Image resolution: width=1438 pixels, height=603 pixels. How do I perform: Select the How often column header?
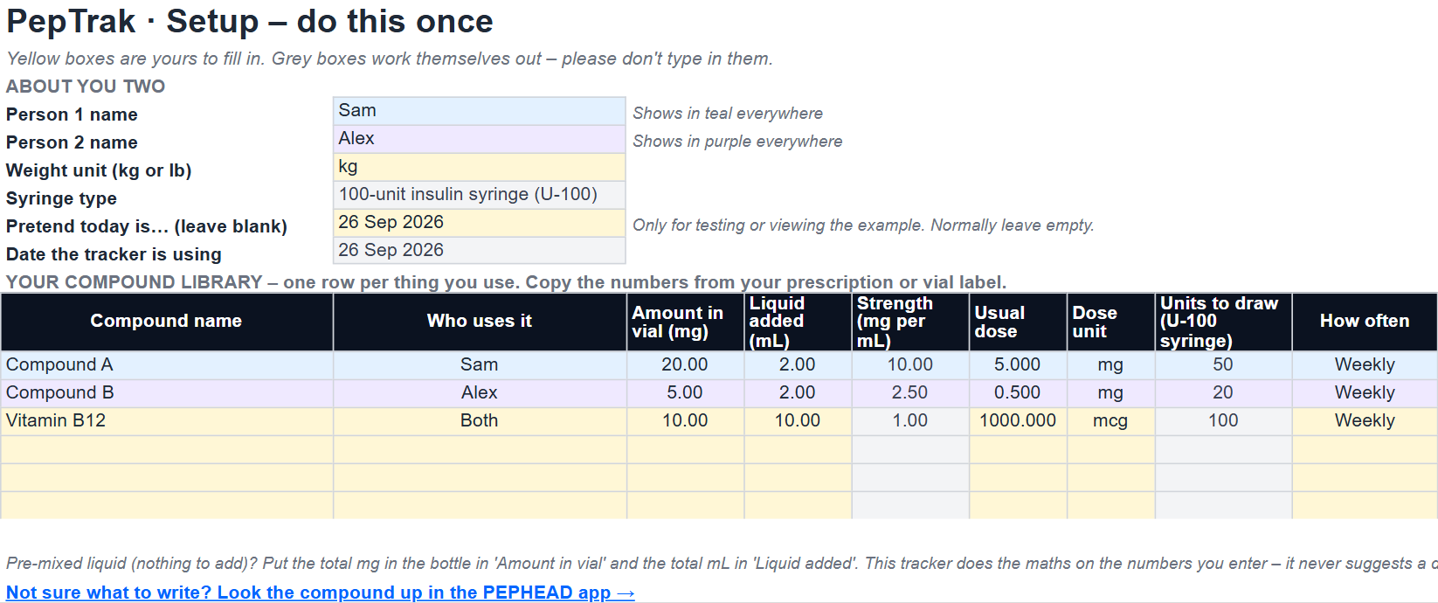tap(1365, 322)
